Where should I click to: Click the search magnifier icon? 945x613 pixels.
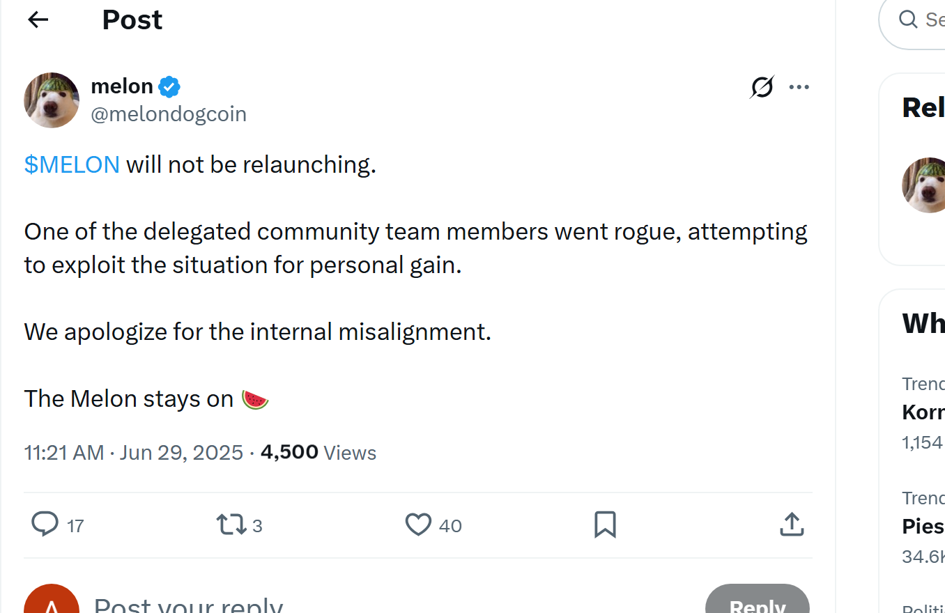click(908, 20)
